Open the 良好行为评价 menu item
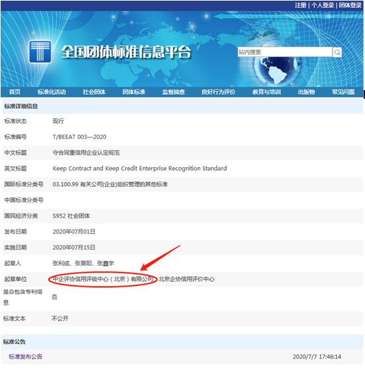This screenshot has height=371, width=365. coord(218,92)
